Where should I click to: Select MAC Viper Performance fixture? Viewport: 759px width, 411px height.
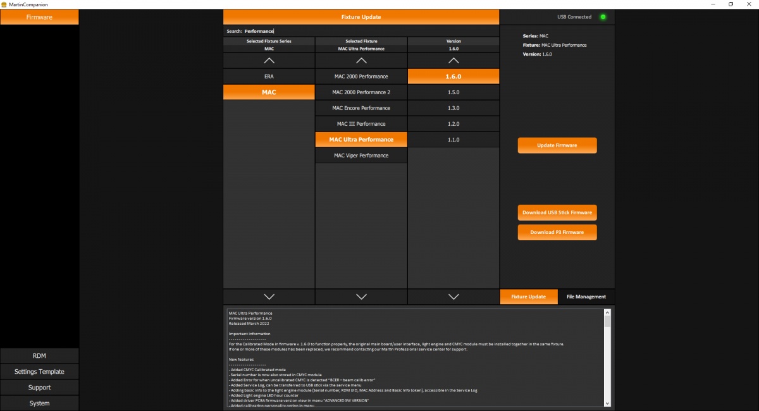pyautogui.click(x=361, y=156)
